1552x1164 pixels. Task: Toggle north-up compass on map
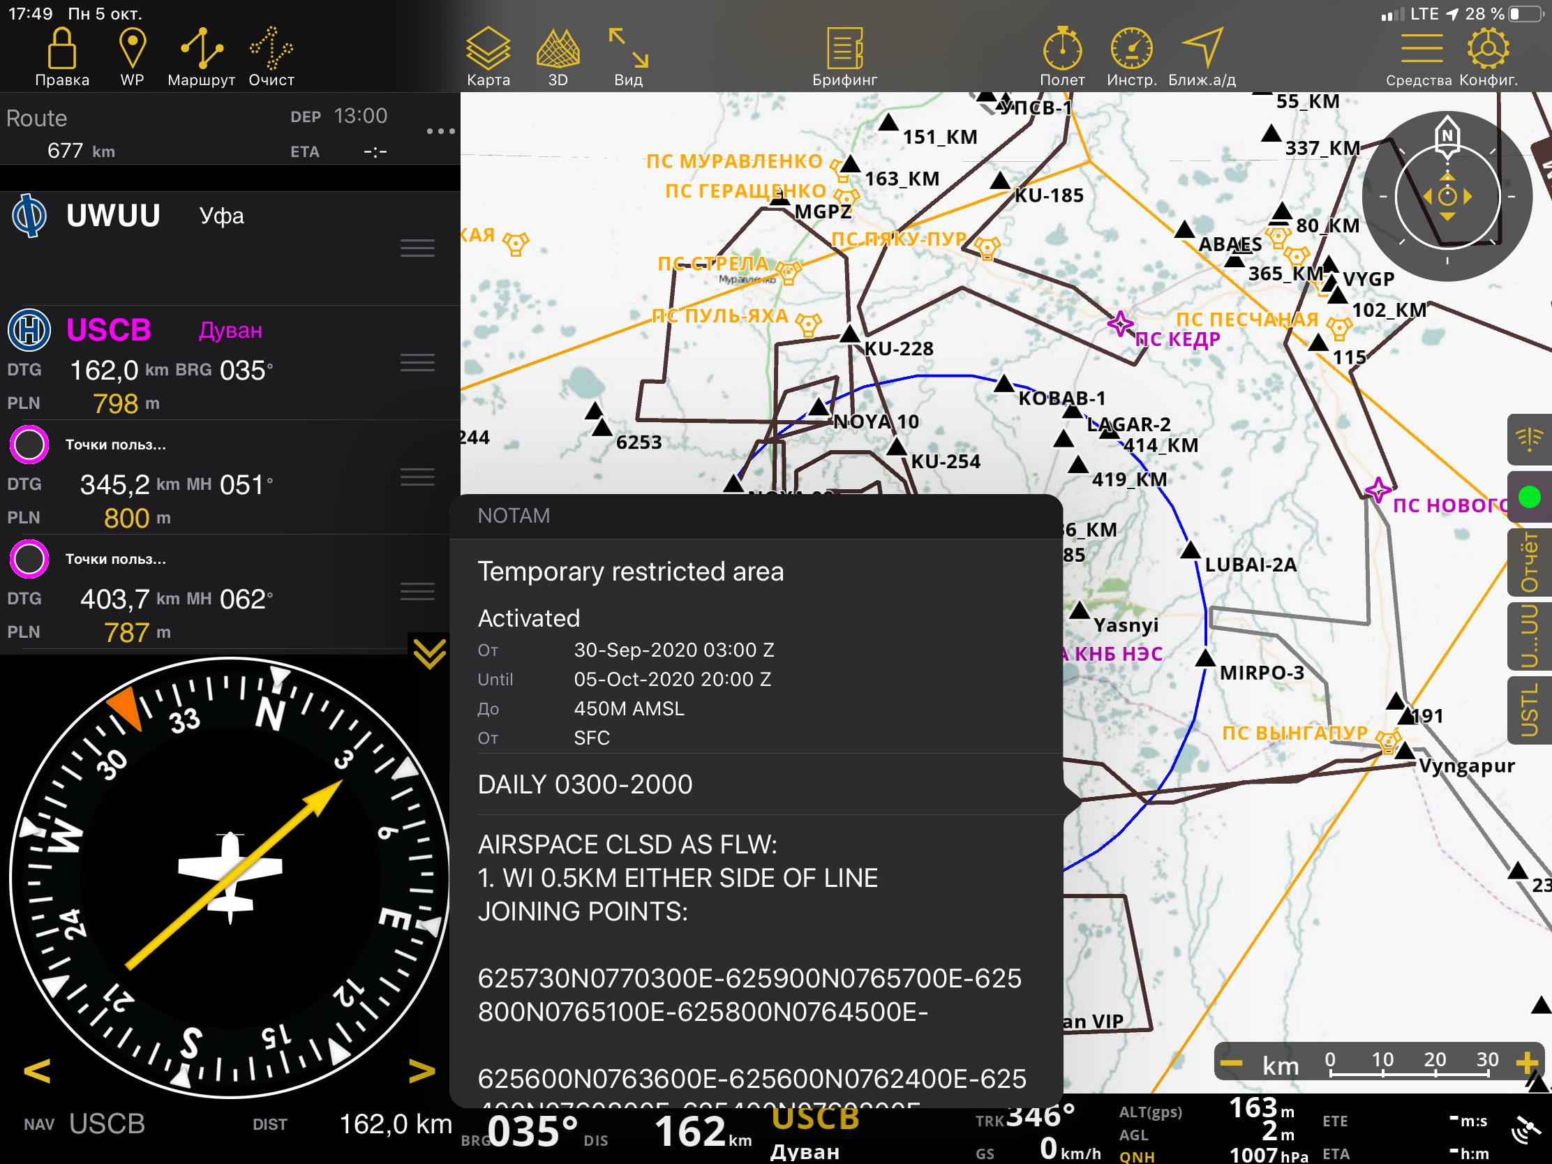1447,135
